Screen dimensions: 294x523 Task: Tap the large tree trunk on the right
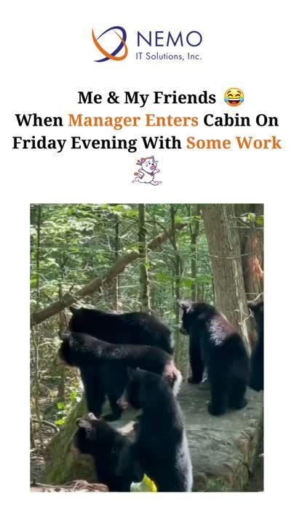[226, 264]
